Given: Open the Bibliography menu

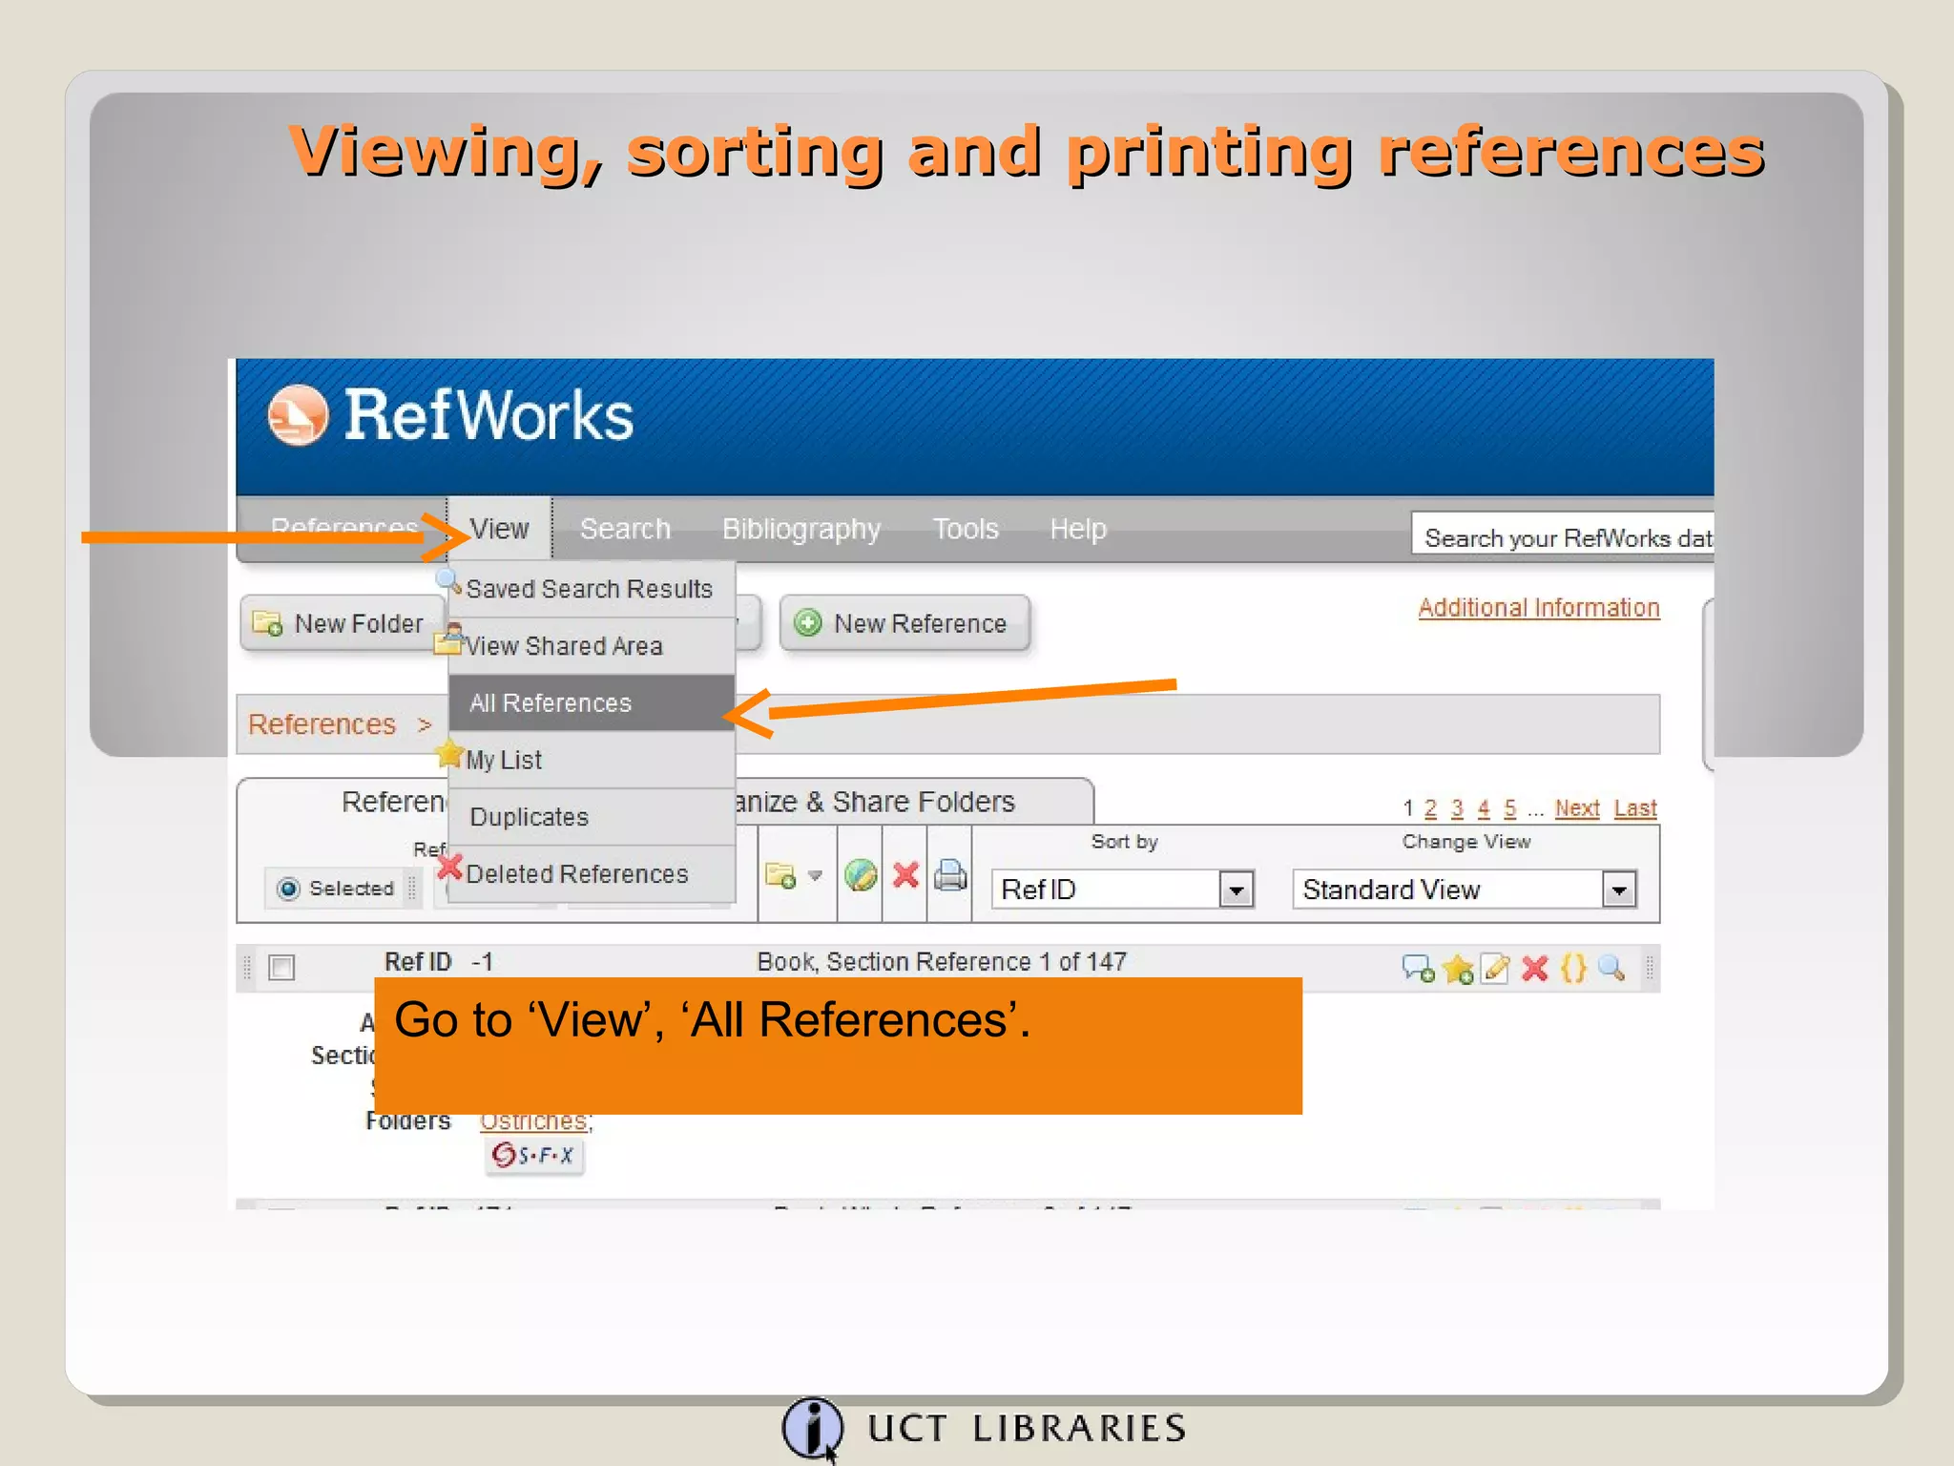Looking at the screenshot, I should click(800, 529).
